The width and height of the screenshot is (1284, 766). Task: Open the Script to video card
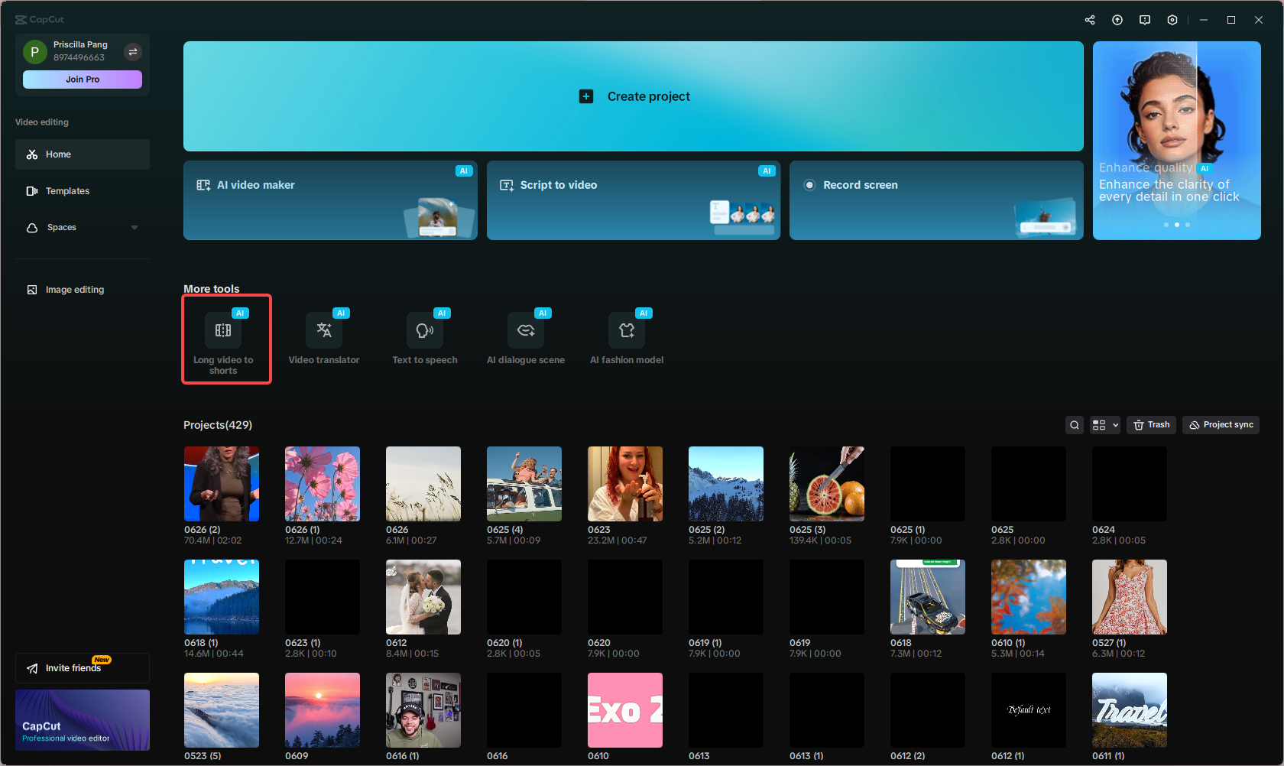pos(634,200)
